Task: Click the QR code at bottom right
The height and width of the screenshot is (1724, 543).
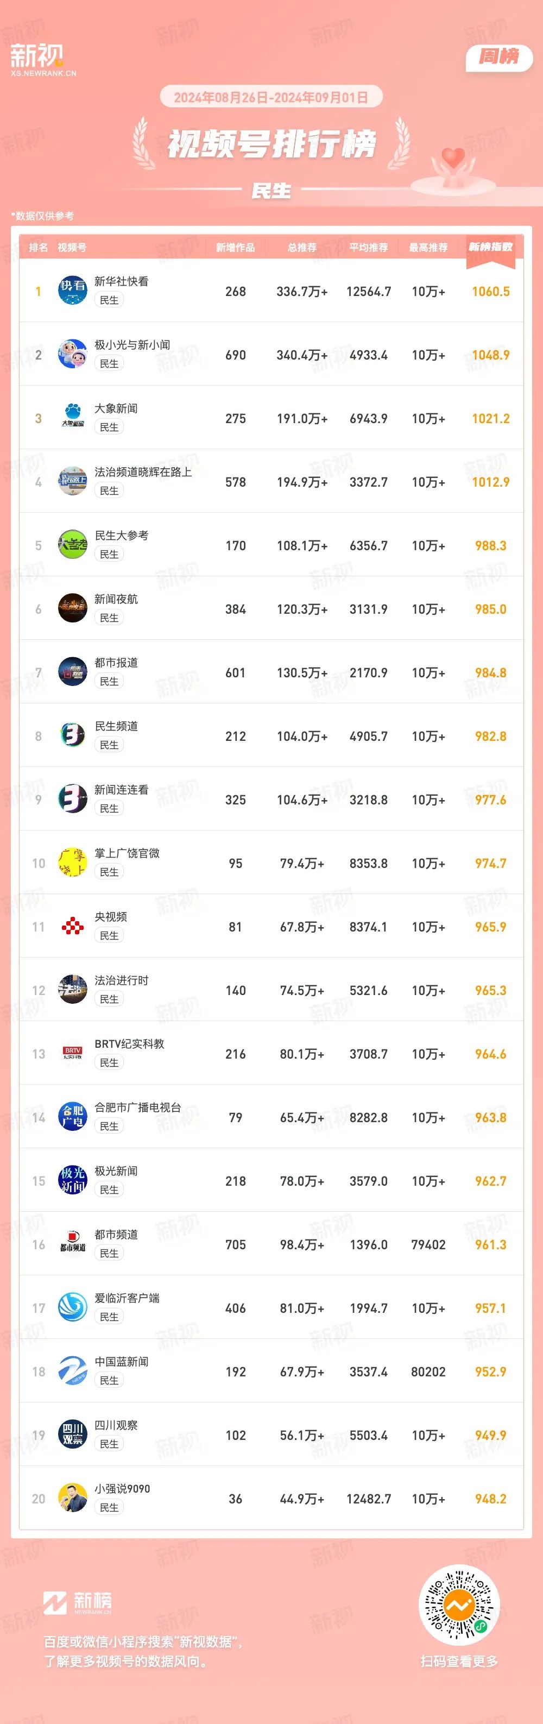Action: click(459, 1605)
